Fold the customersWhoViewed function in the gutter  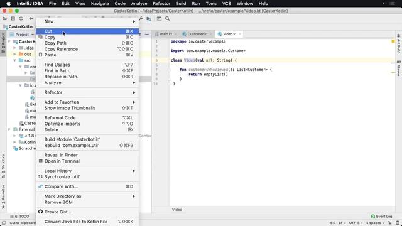(x=169, y=70)
